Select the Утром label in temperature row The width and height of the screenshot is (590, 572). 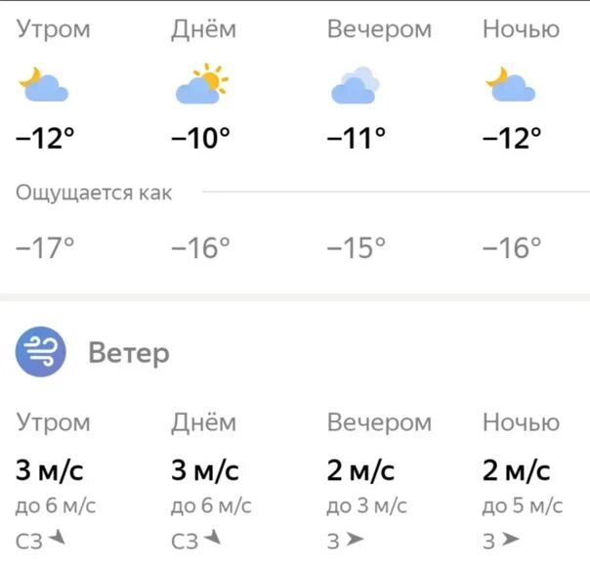click(x=53, y=30)
